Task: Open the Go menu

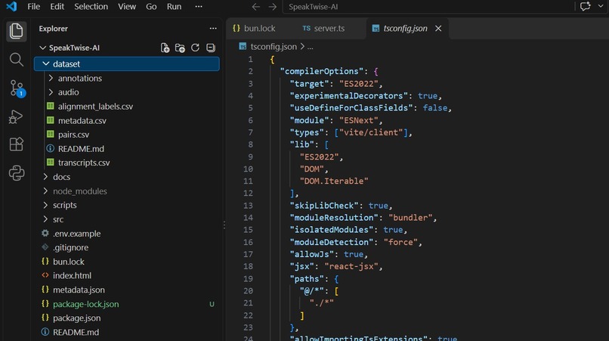Action: click(151, 7)
